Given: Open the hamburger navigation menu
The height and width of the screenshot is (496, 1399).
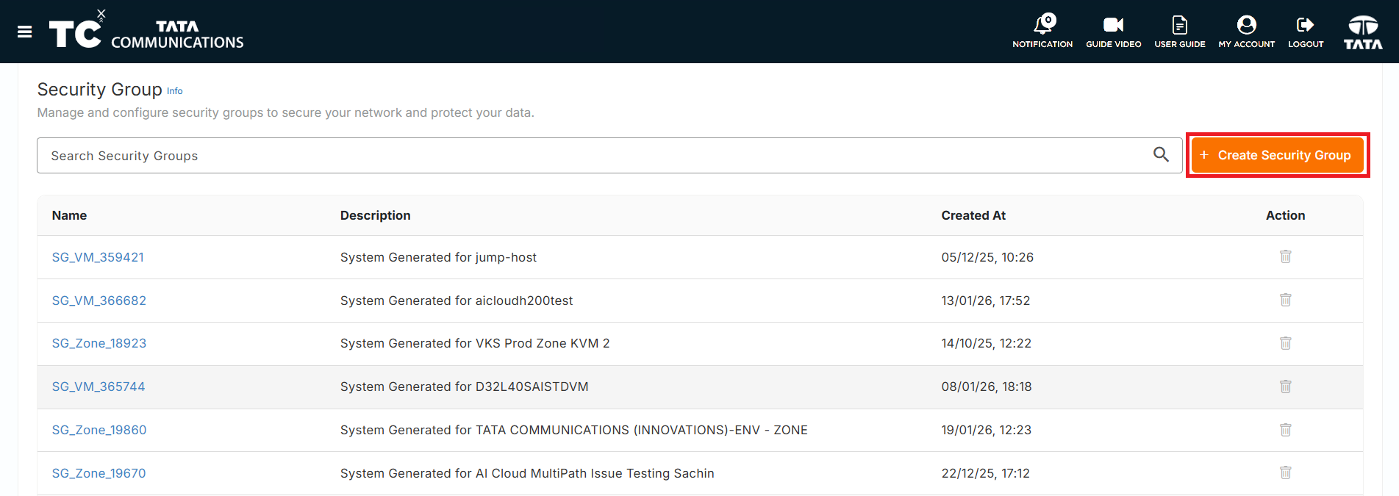Looking at the screenshot, I should (x=24, y=32).
